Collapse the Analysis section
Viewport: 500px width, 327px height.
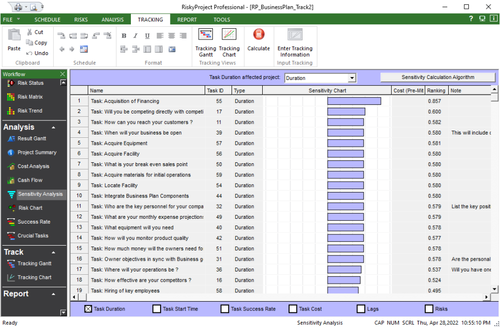[54, 127]
